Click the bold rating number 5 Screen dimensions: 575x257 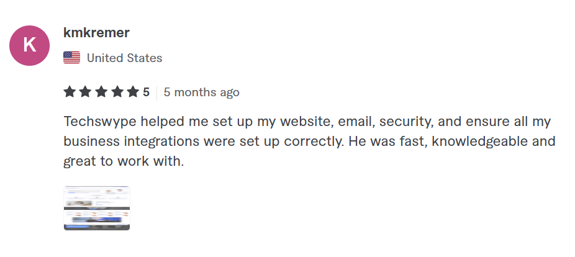pos(147,92)
